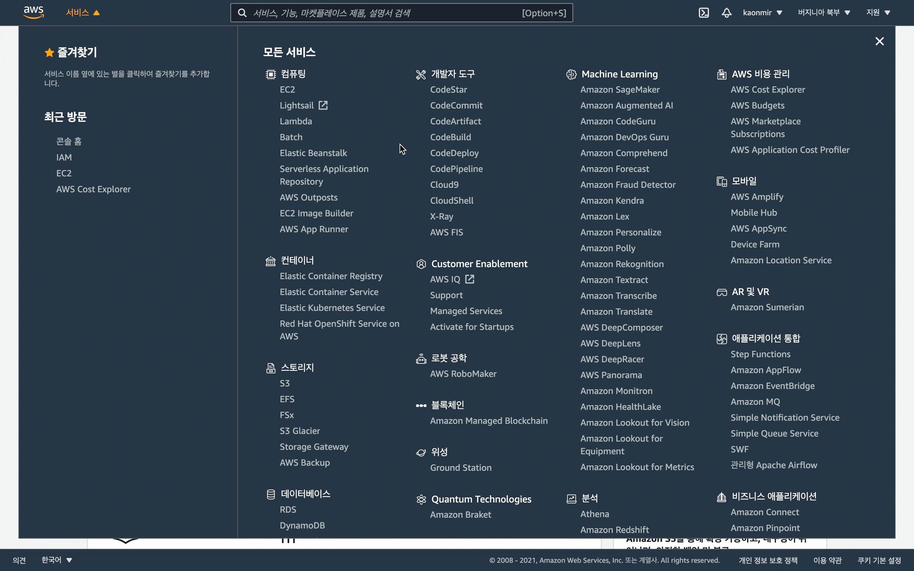Image resolution: width=914 pixels, height=571 pixels.
Task: Open AWS Cost Explorer in recent visits
Action: 93,189
